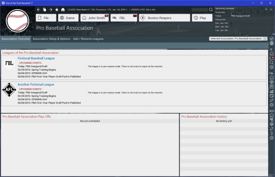Collapse the Upcoming Schedule panel chevron

click(266, 9)
